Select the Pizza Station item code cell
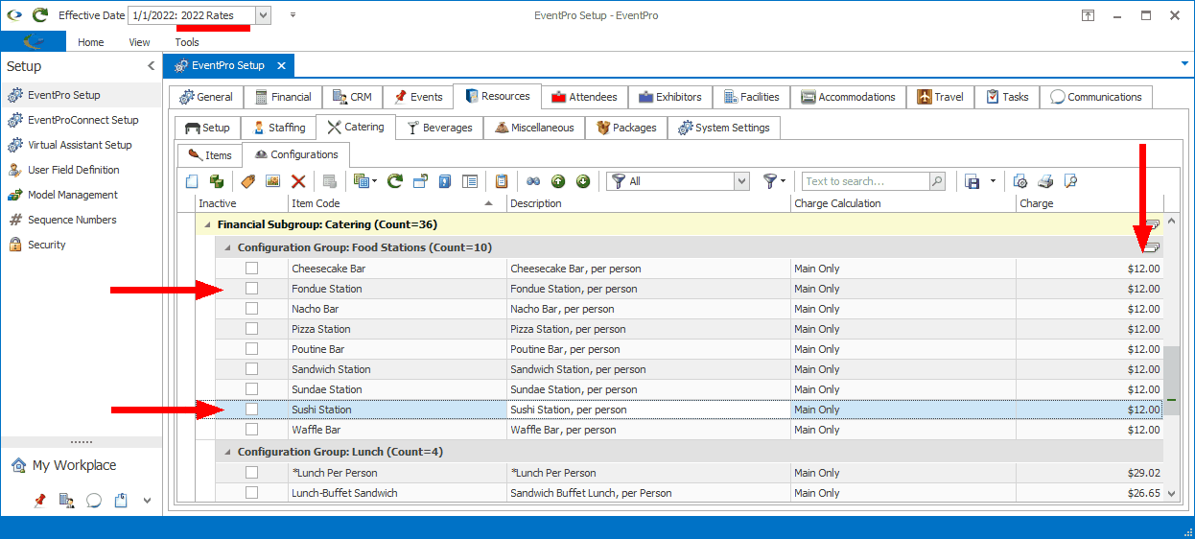This screenshot has height=539, width=1195. click(397, 329)
